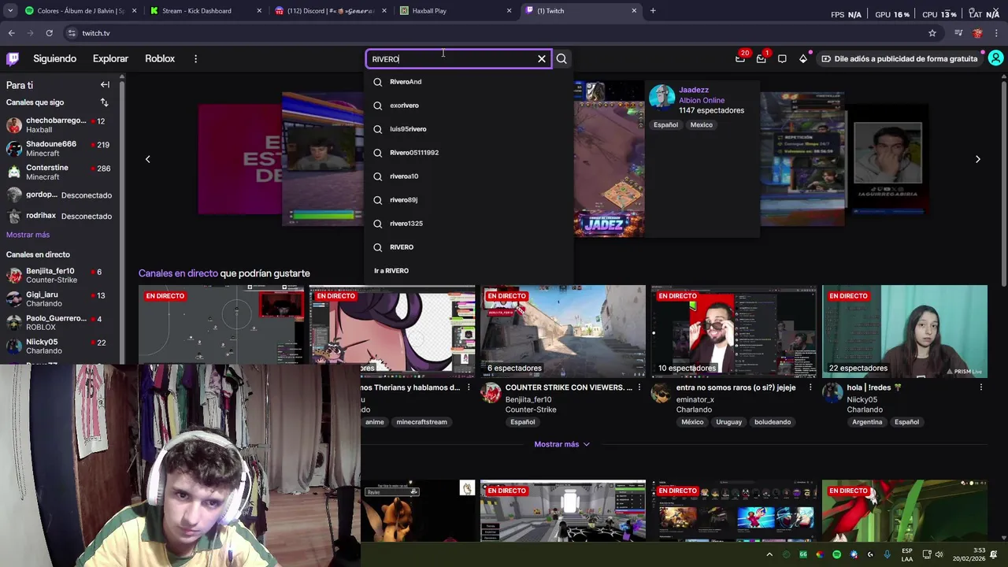
Task: Open the Nicky05 stream thumbnail with 22 viewers
Action: pos(905,332)
